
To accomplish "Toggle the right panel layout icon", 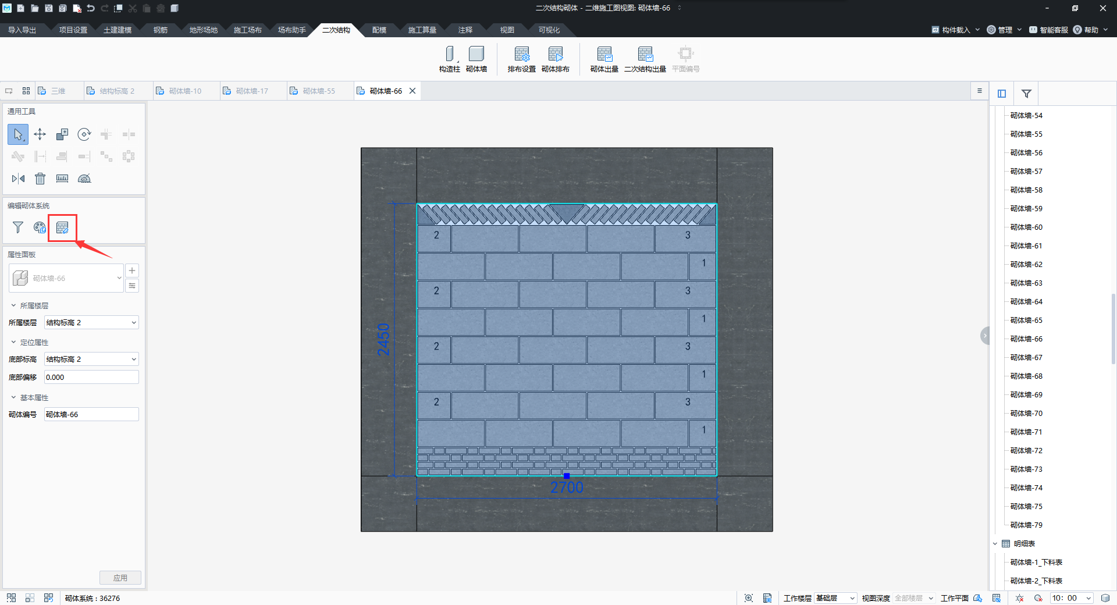I will click(x=1002, y=94).
